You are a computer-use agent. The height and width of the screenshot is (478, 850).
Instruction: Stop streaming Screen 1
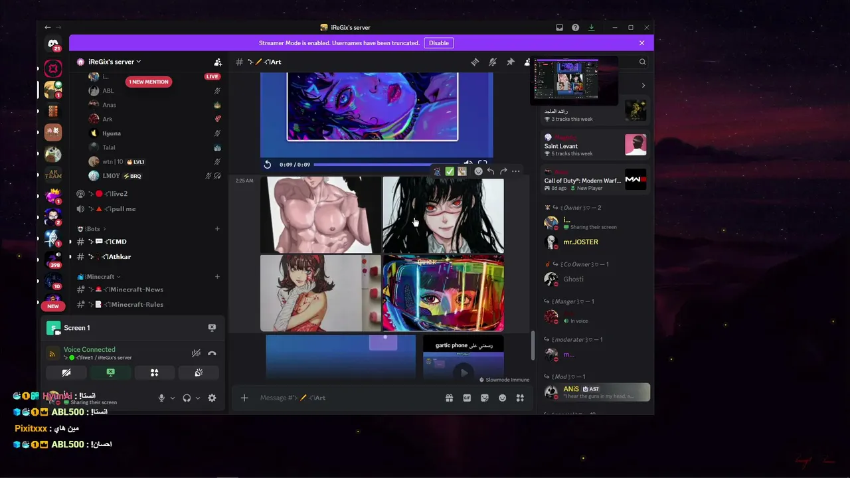pyautogui.click(x=212, y=327)
